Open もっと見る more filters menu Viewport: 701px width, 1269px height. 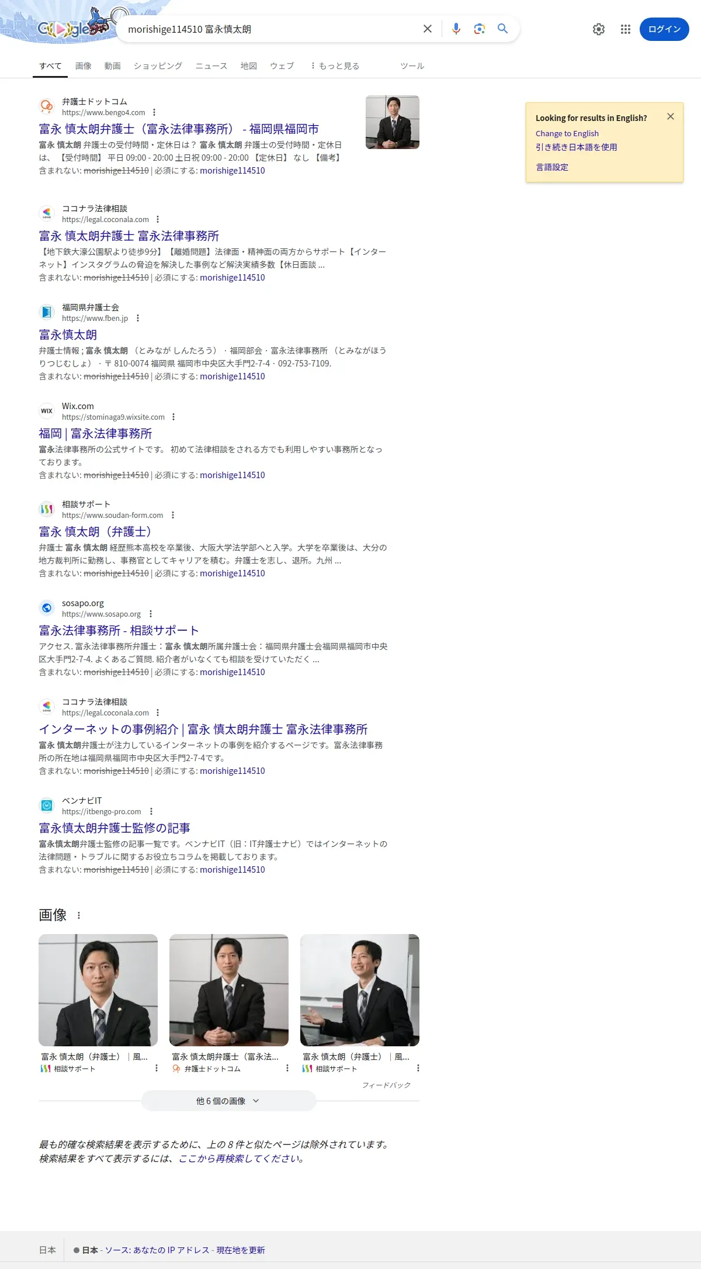pyautogui.click(x=335, y=66)
